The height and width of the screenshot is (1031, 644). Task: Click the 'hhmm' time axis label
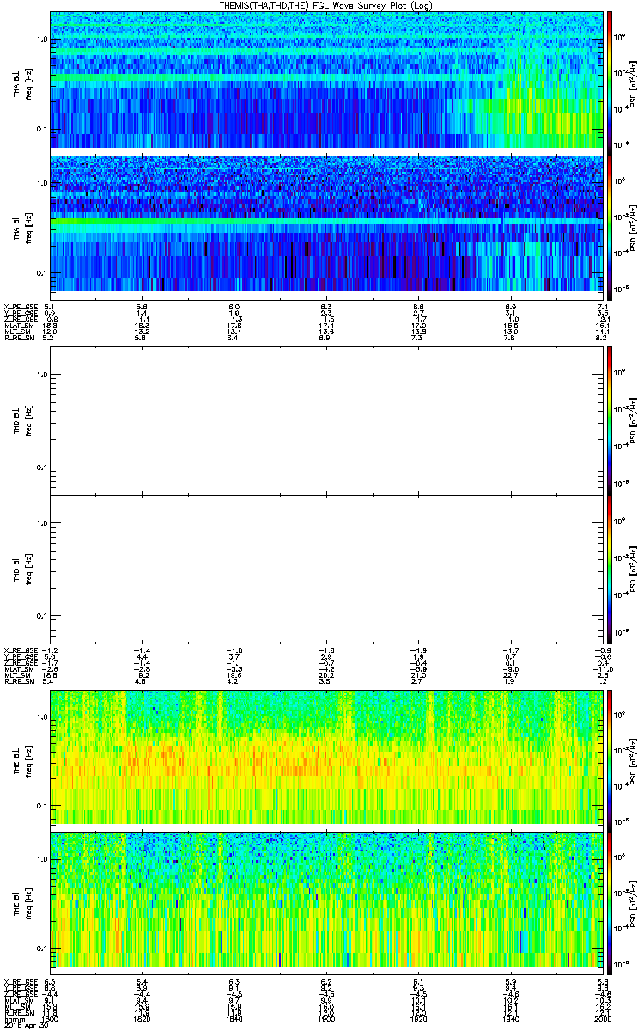(x=15, y=1017)
